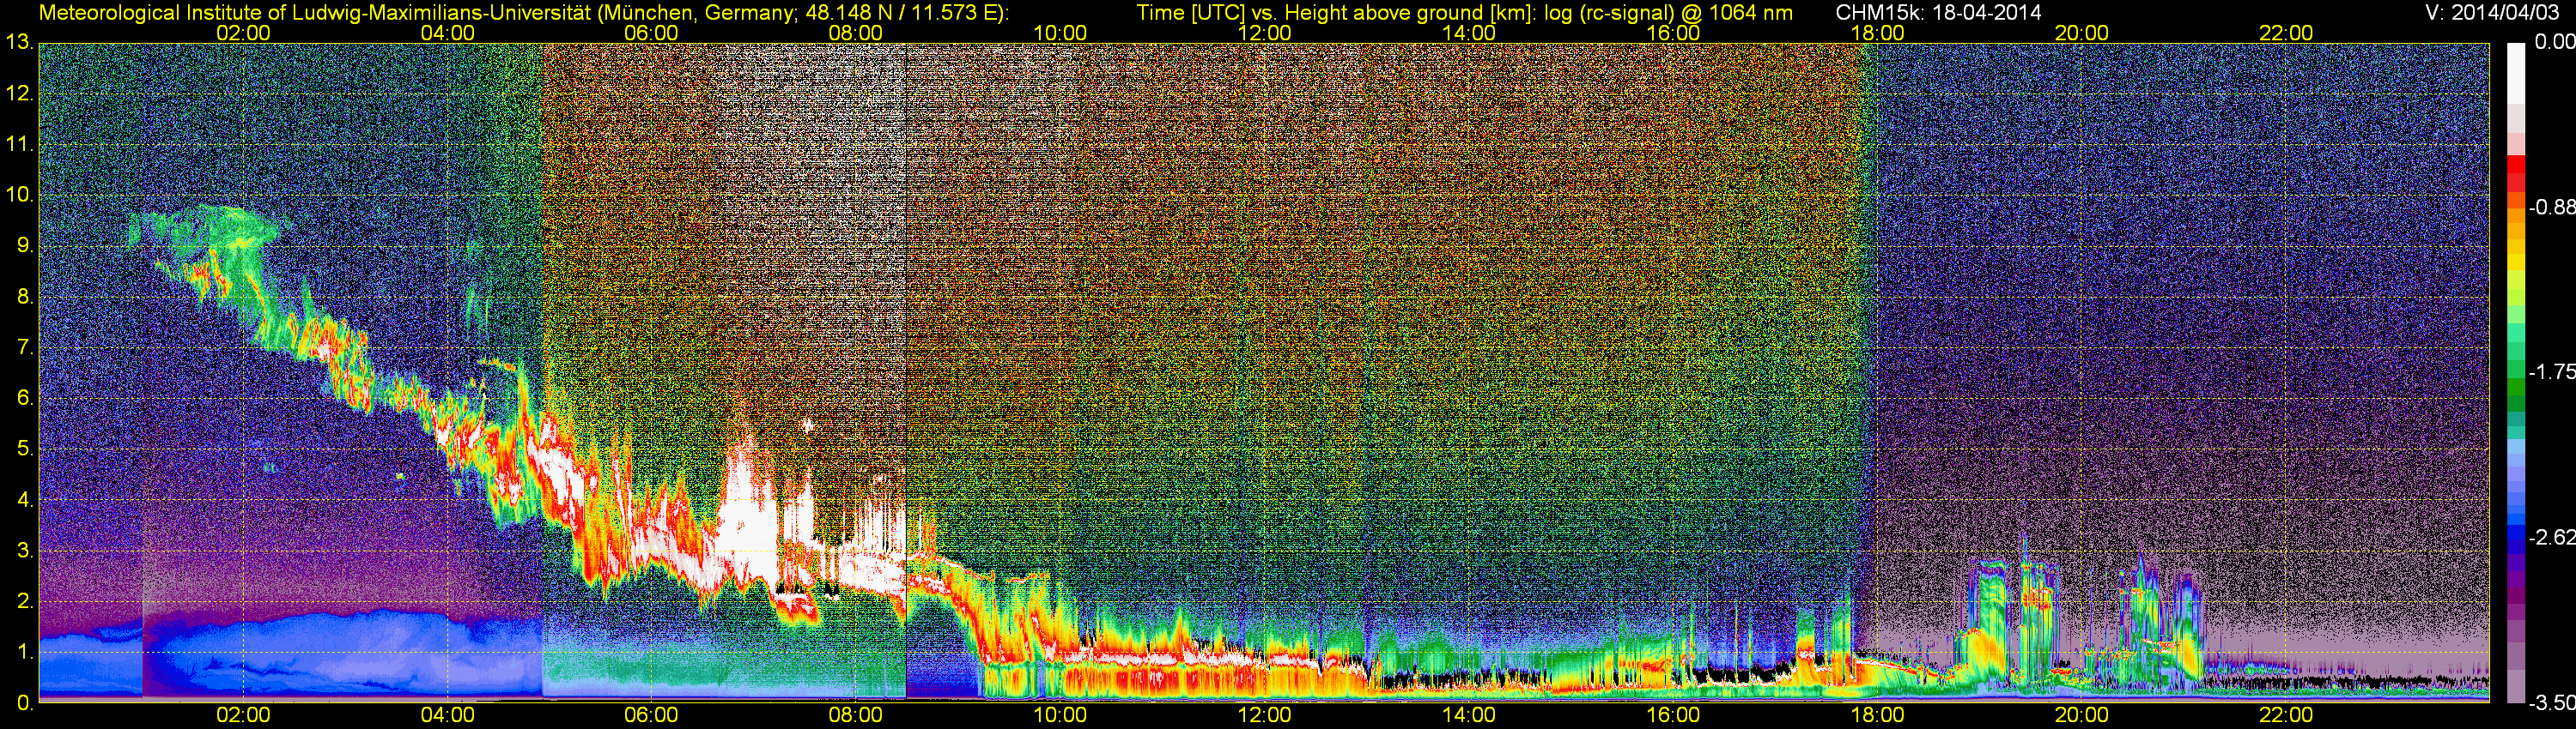Viewport: 2576px width, 729px height.
Task: Click the white top segment of the colorbar
Action: (x=2515, y=73)
